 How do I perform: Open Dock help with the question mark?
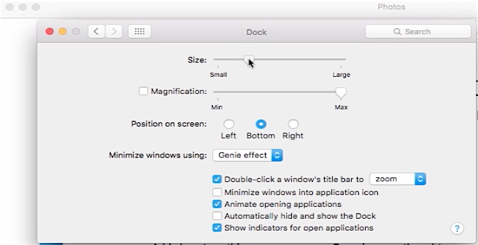pos(457,229)
